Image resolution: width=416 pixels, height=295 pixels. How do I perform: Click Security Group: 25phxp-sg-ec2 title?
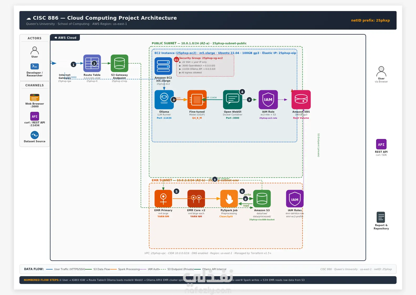tap(201, 58)
